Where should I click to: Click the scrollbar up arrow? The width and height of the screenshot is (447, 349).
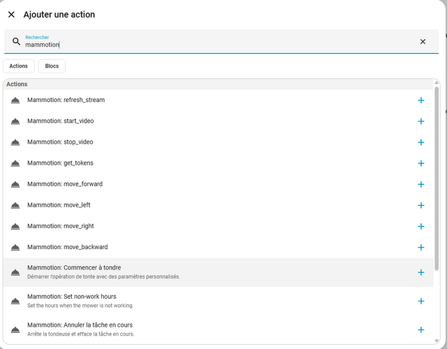point(437,83)
